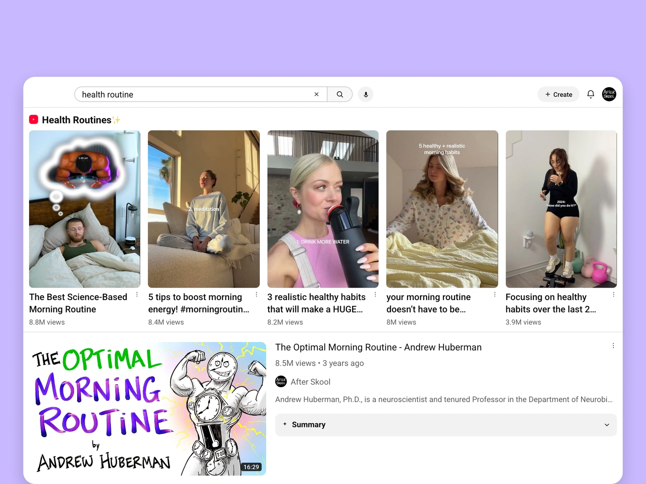This screenshot has height=484, width=646.
Task: Click the 8.5M views 3 years ago text
Action: click(319, 363)
